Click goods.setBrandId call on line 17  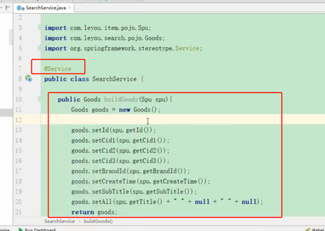click(x=130, y=171)
